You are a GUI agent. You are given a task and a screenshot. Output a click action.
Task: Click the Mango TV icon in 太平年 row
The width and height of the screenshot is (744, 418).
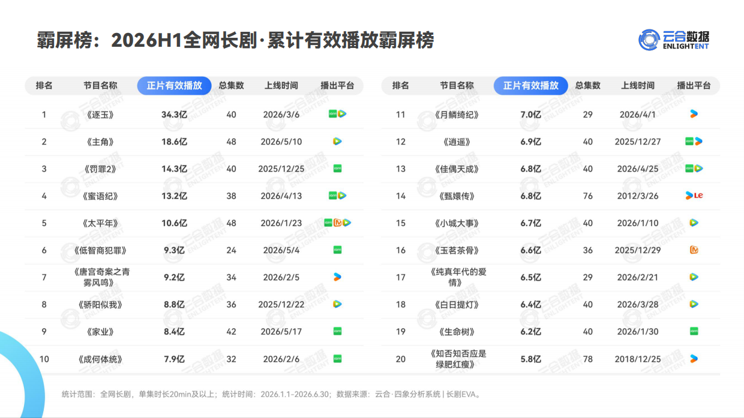337,222
